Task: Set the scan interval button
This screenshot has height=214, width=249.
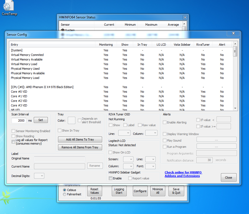Action: point(41,120)
